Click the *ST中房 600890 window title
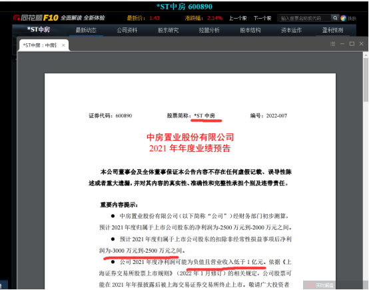The image size is (369, 290). click(184, 7)
